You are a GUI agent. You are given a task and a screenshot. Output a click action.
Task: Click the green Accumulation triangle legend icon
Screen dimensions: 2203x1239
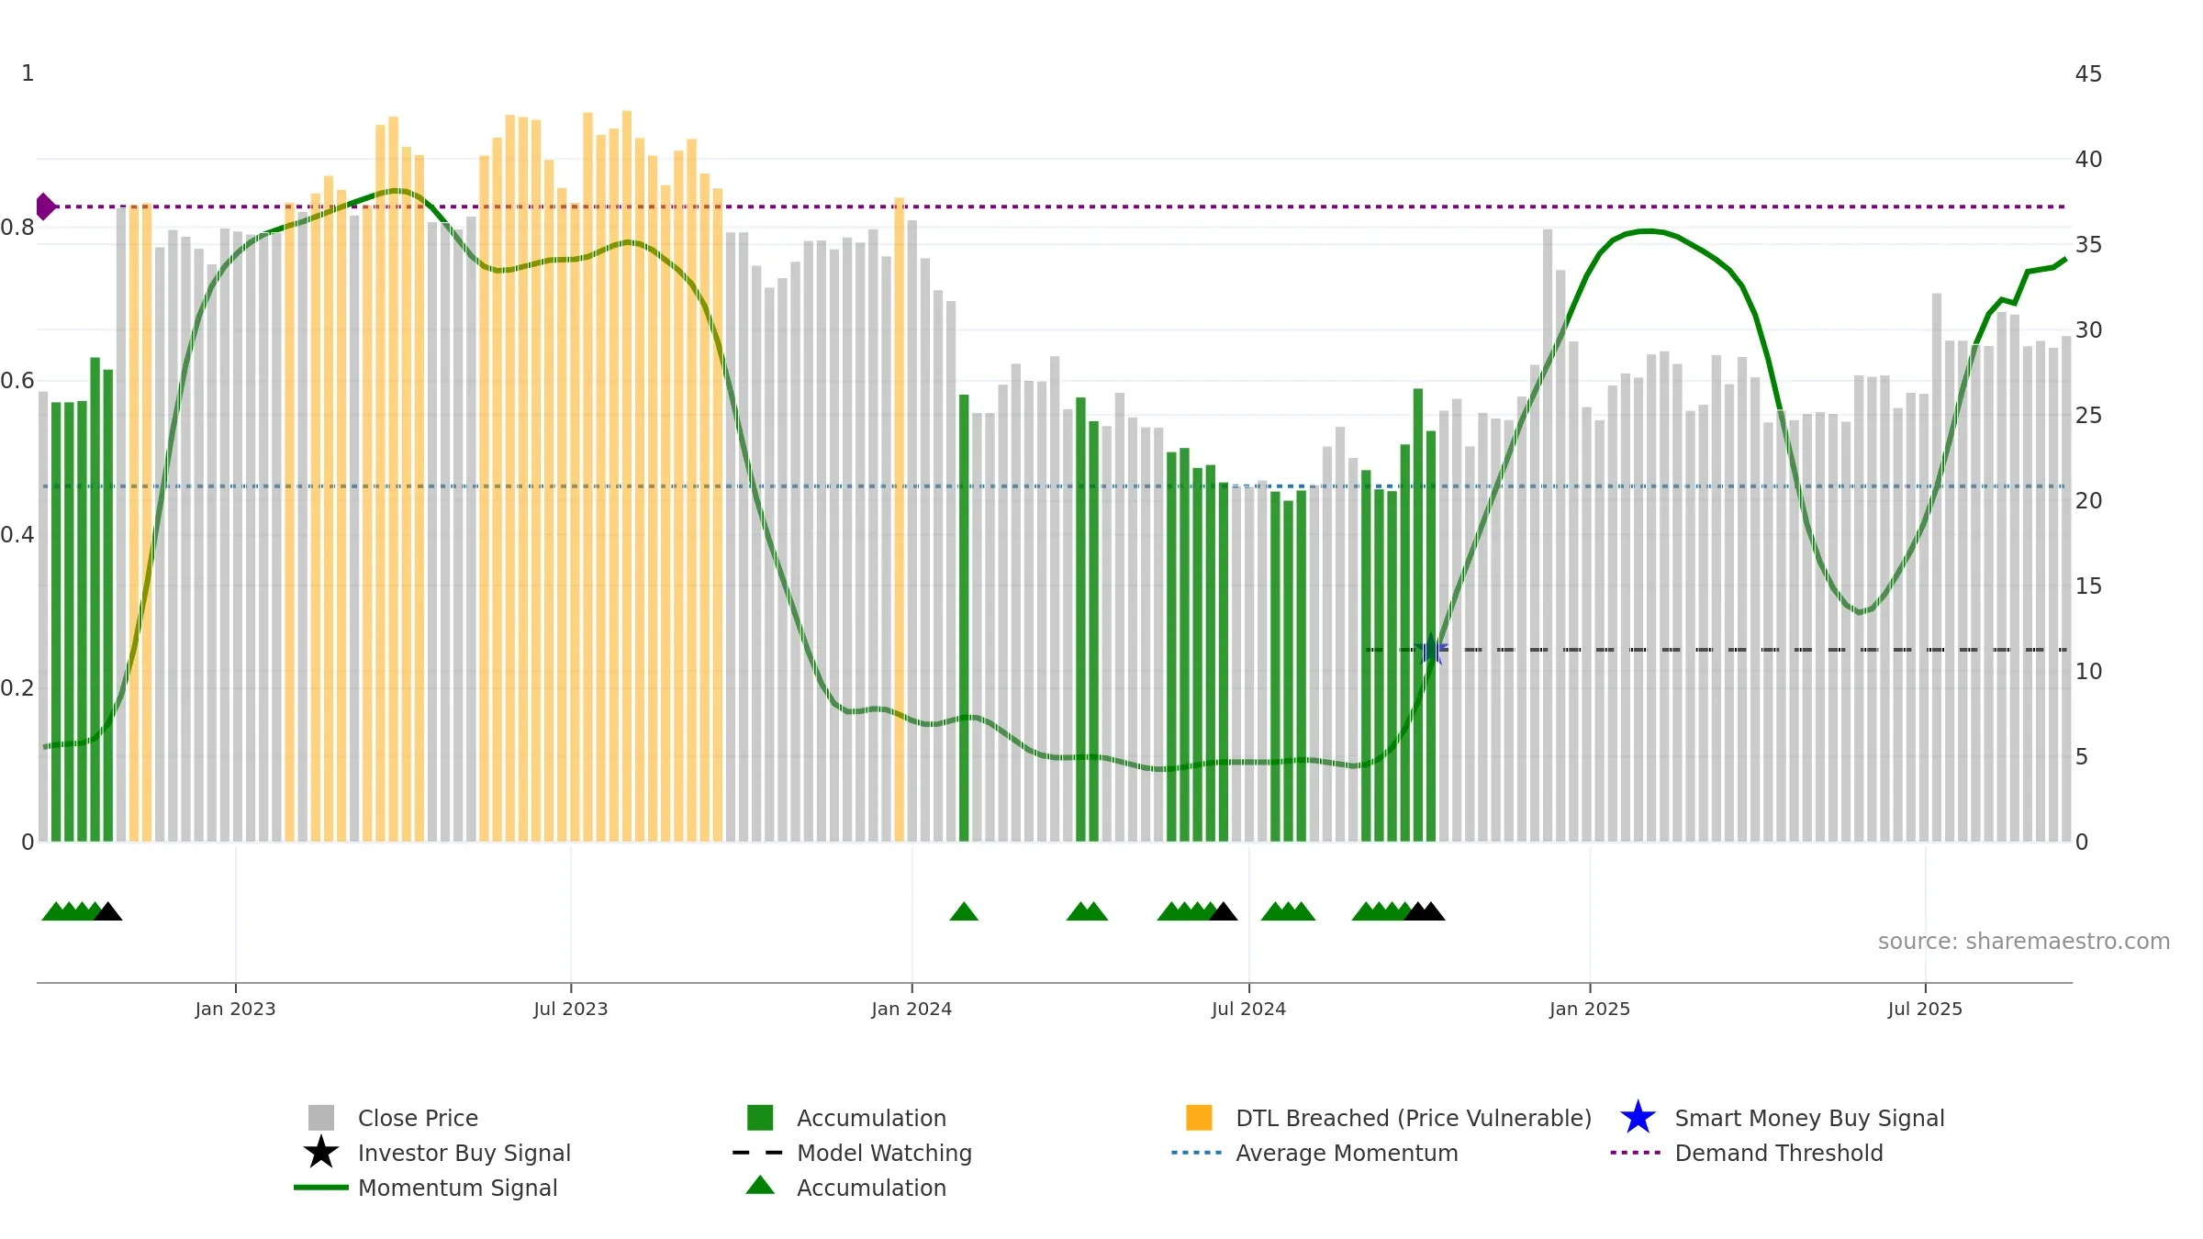(760, 1185)
